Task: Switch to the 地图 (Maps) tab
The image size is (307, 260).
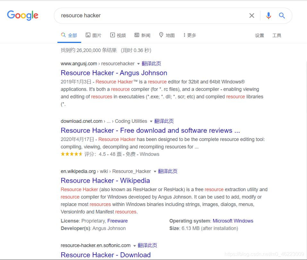Action: pos(167,35)
